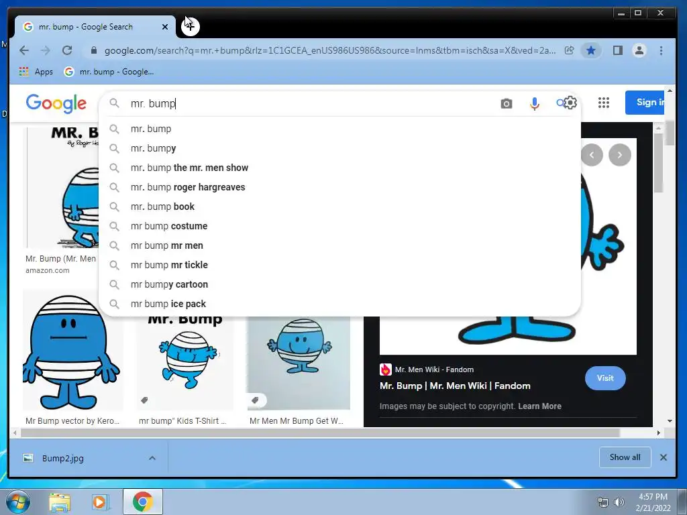This screenshot has width=687, height=515.
Task: Toggle the bookmark star icon
Action: [x=590, y=50]
